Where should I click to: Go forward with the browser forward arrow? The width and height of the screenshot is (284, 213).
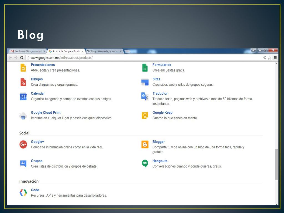pos(16,58)
